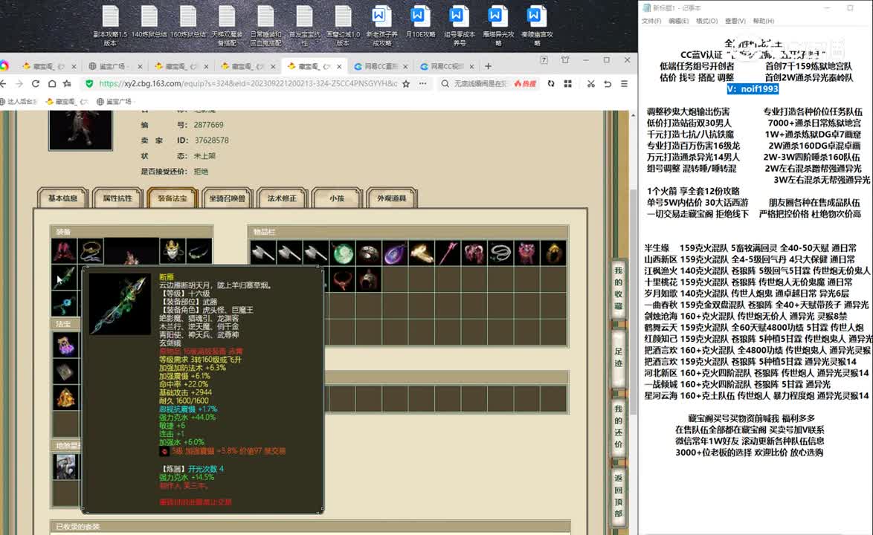Open Notepad 文件(F) menu
Screen dimensions: 873x535
(651, 21)
